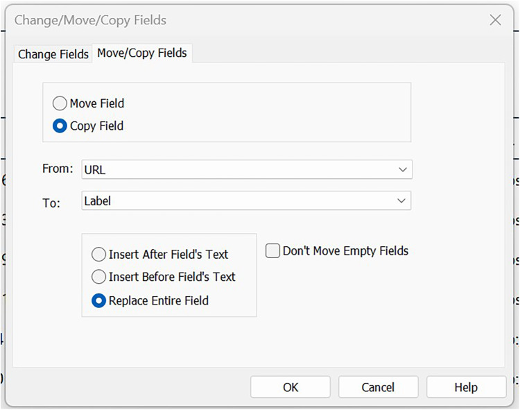Click the Don't Move Empty Fields label text

[345, 250]
